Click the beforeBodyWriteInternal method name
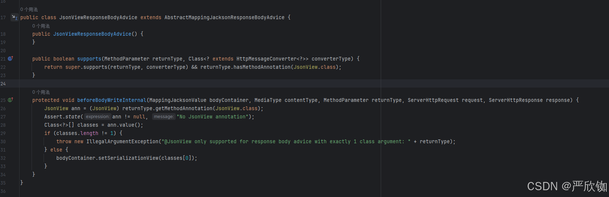 [112, 100]
